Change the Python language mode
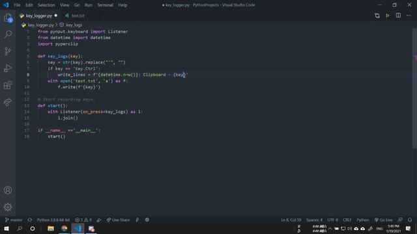Viewport: 417px width, 234px height. click(363, 220)
